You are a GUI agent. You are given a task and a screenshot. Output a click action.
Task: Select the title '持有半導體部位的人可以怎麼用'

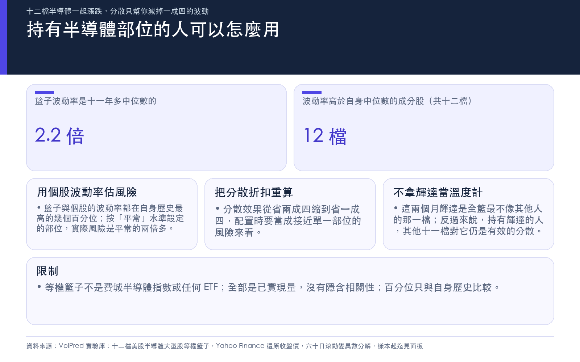(x=153, y=30)
